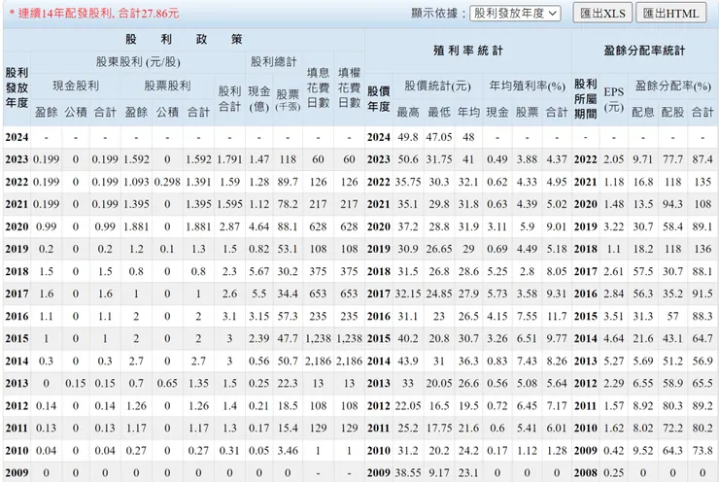Click the 股價統計(元) header
The width and height of the screenshot is (719, 482).
point(437,86)
